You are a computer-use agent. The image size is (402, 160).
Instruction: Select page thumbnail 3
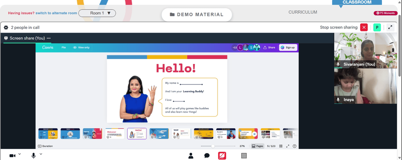(x=92, y=133)
